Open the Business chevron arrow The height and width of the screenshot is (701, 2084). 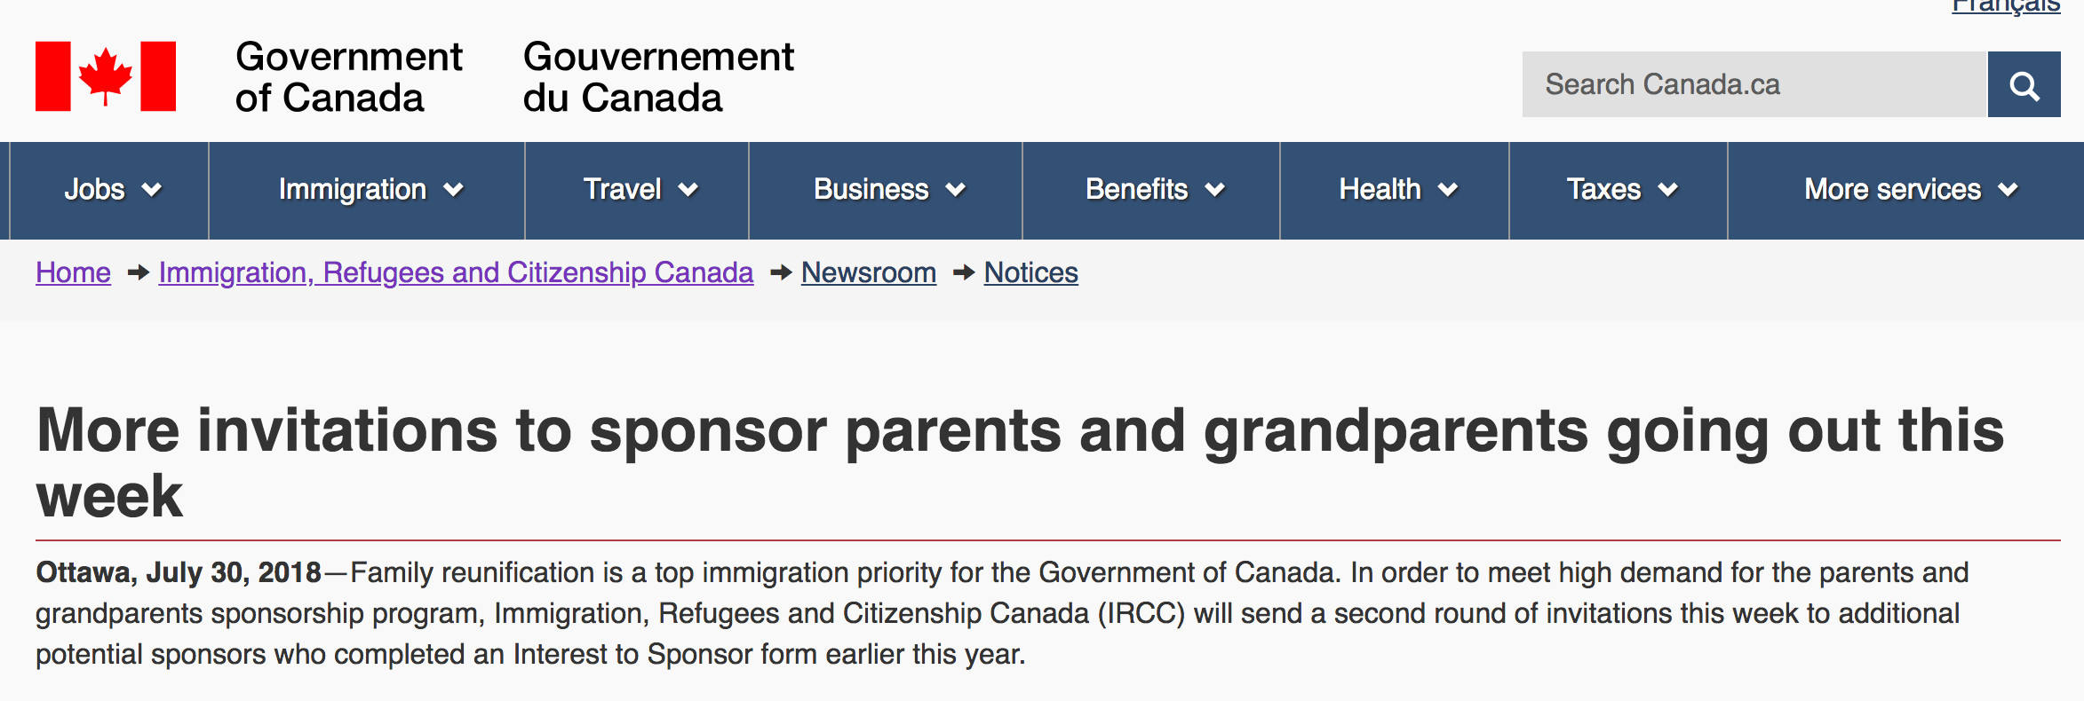[x=956, y=190]
